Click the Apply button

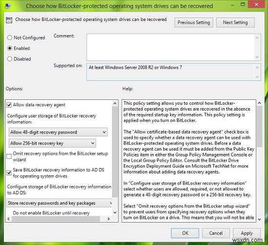[x=247, y=233]
